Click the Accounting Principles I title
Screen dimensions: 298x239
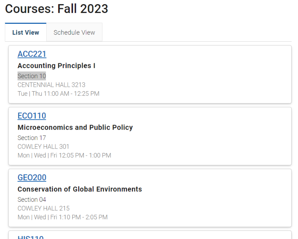57,66
